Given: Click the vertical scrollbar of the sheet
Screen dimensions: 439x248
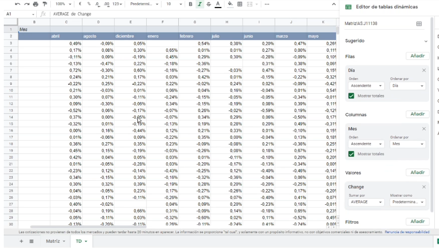Looking at the screenshot, I should (338, 31).
